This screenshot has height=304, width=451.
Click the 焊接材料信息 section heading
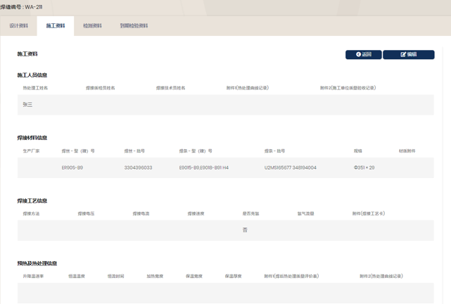[32, 138]
